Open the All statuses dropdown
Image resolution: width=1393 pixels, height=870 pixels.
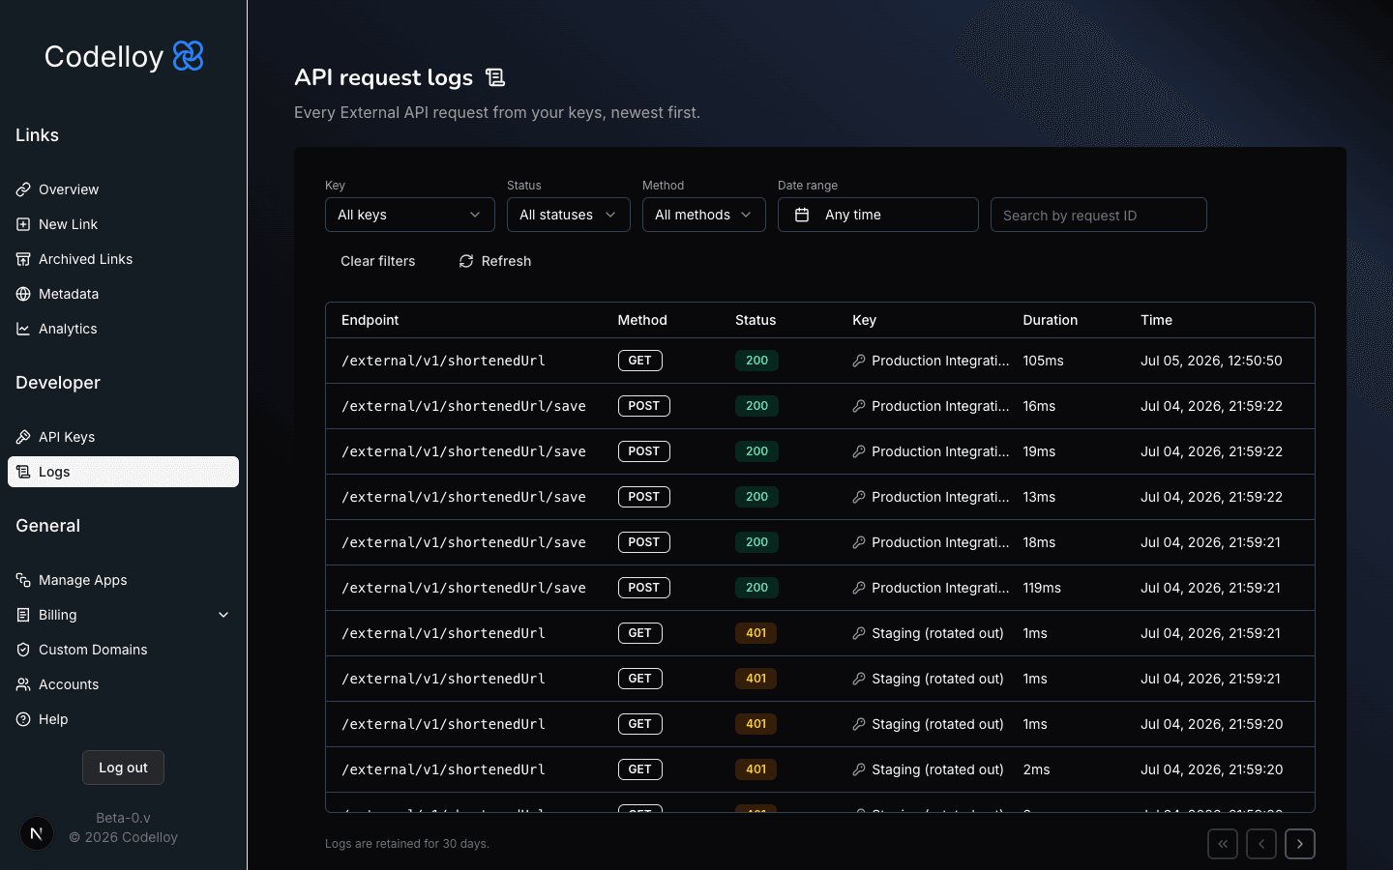(569, 215)
